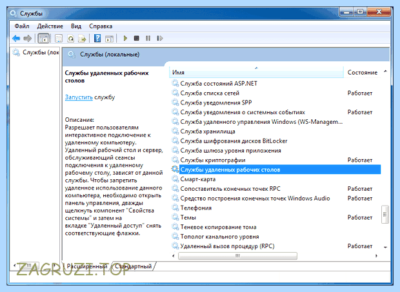Viewport: 400px width, 292px height.
Task: Minimize the Службы window
Action: click(x=346, y=12)
